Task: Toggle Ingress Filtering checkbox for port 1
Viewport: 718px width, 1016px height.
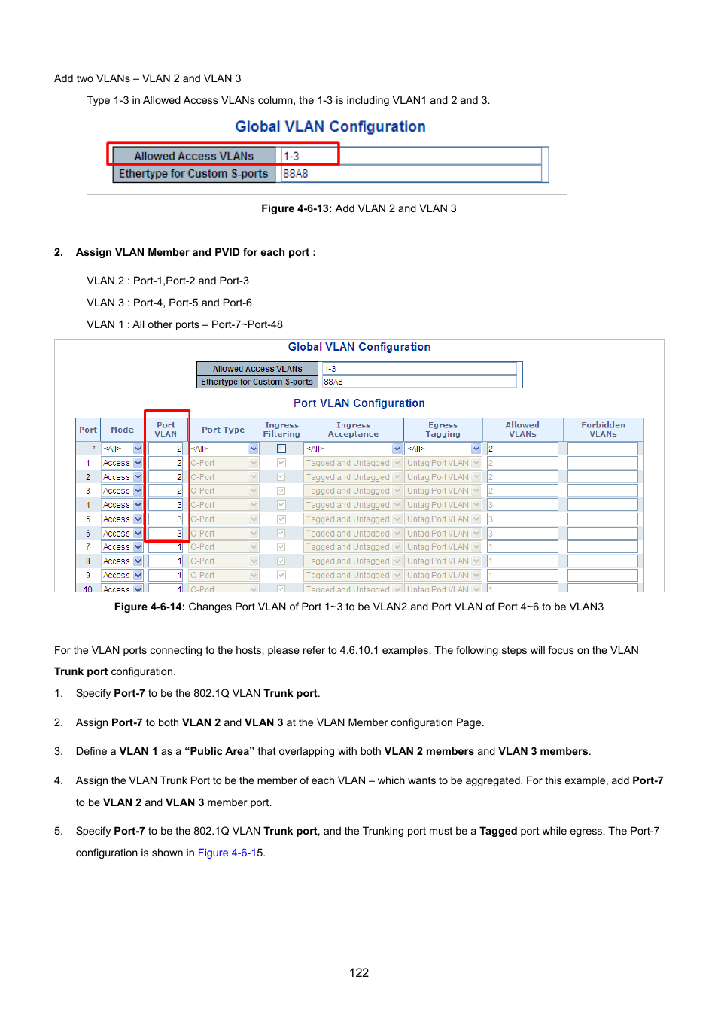Action: coord(281,463)
